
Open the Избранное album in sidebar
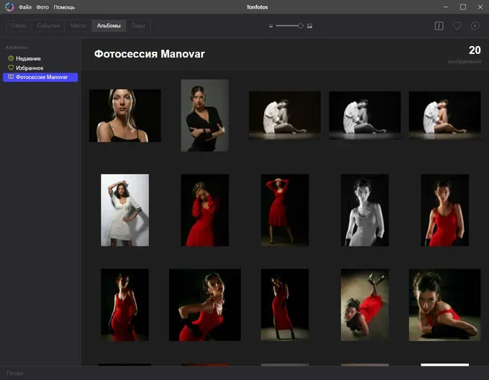tap(29, 68)
